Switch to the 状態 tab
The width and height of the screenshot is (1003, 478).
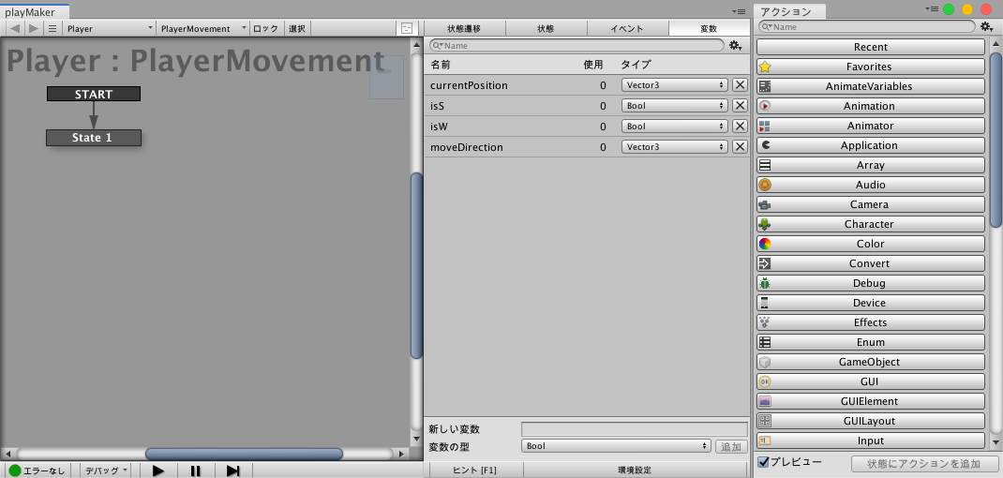[546, 28]
